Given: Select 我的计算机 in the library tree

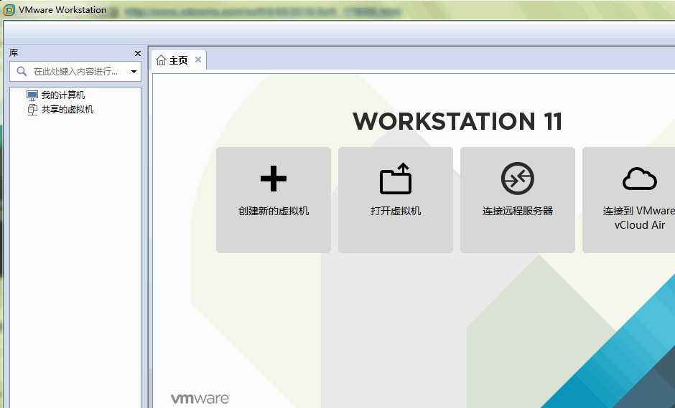Looking at the screenshot, I should pos(63,95).
